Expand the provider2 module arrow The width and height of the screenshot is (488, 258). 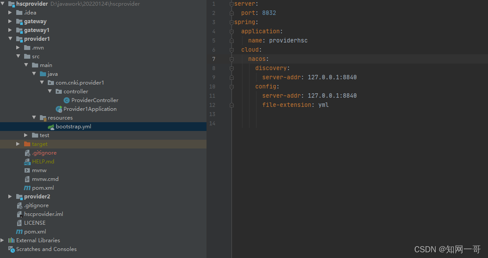tap(10, 196)
